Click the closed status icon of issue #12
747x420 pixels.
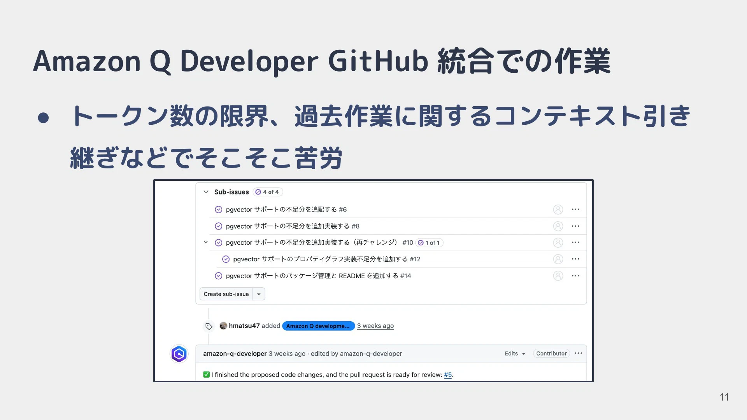coord(226,259)
